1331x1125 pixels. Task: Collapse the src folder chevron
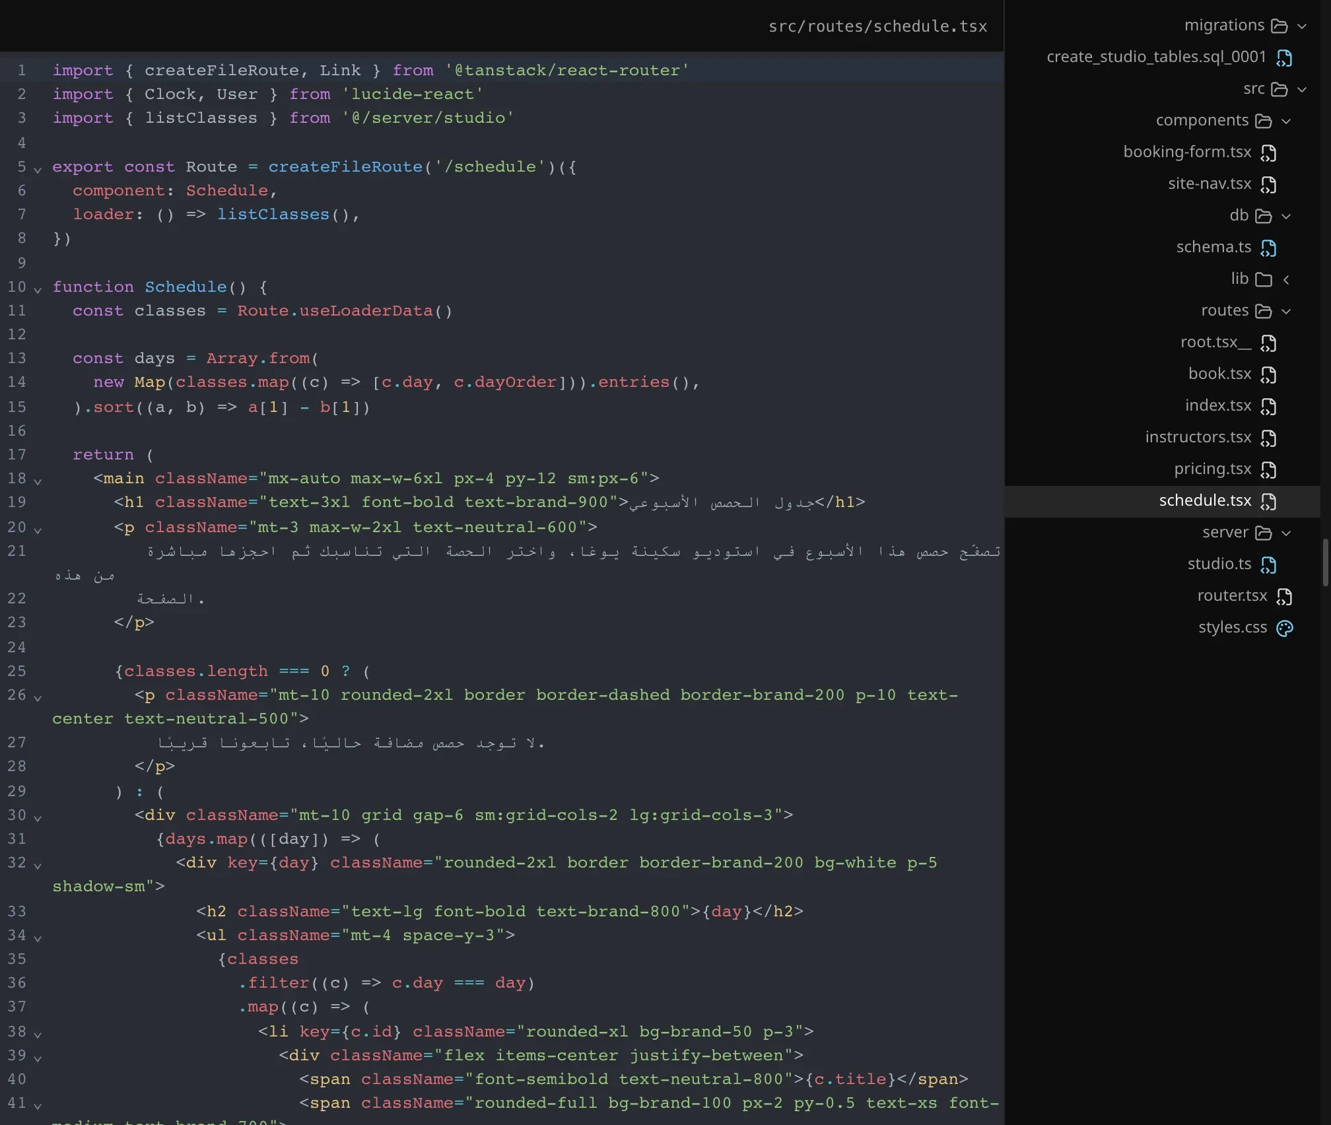1302,89
